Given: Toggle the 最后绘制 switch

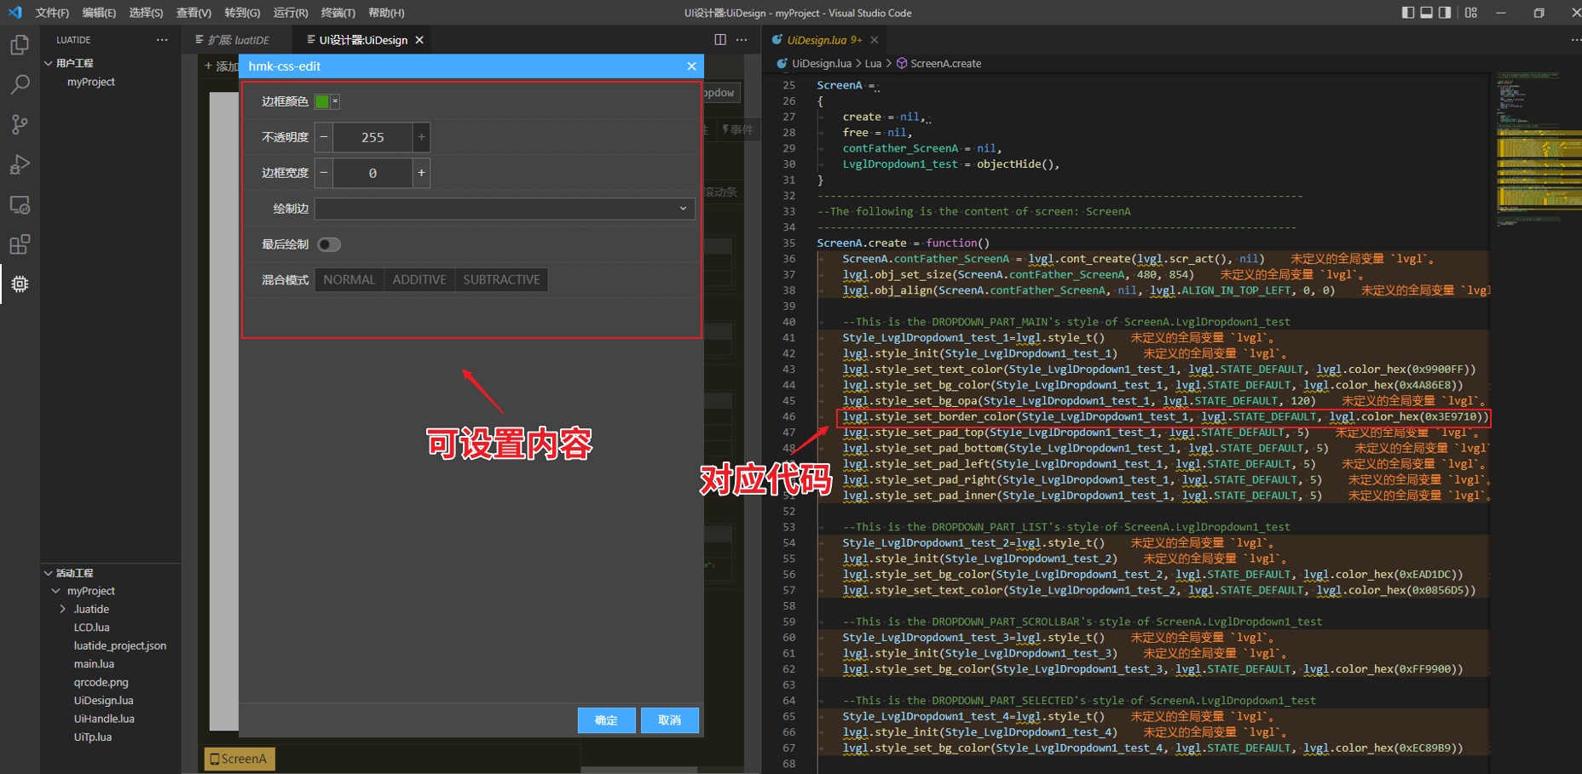Looking at the screenshot, I should pyautogui.click(x=329, y=245).
